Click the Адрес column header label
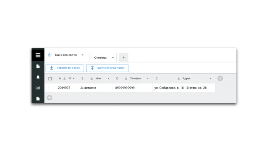Image resolution: width=268 pixels, height=151 pixels. point(186,78)
